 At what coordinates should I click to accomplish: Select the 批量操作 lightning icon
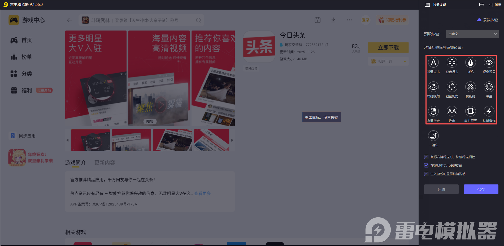[489, 111]
